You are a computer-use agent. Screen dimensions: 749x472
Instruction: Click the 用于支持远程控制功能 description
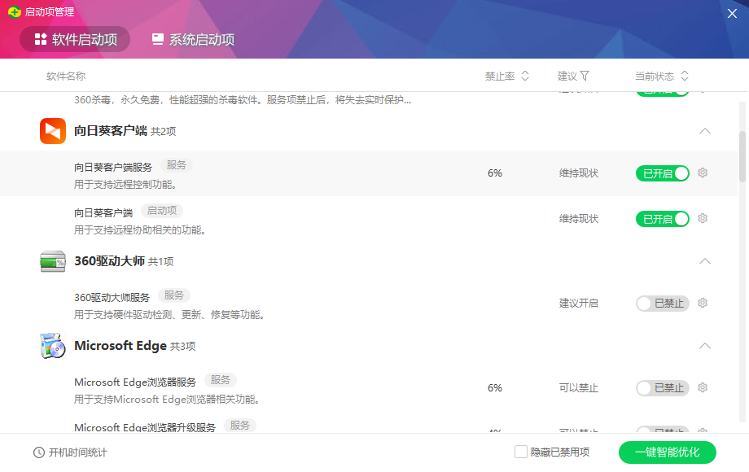pyautogui.click(x=125, y=184)
